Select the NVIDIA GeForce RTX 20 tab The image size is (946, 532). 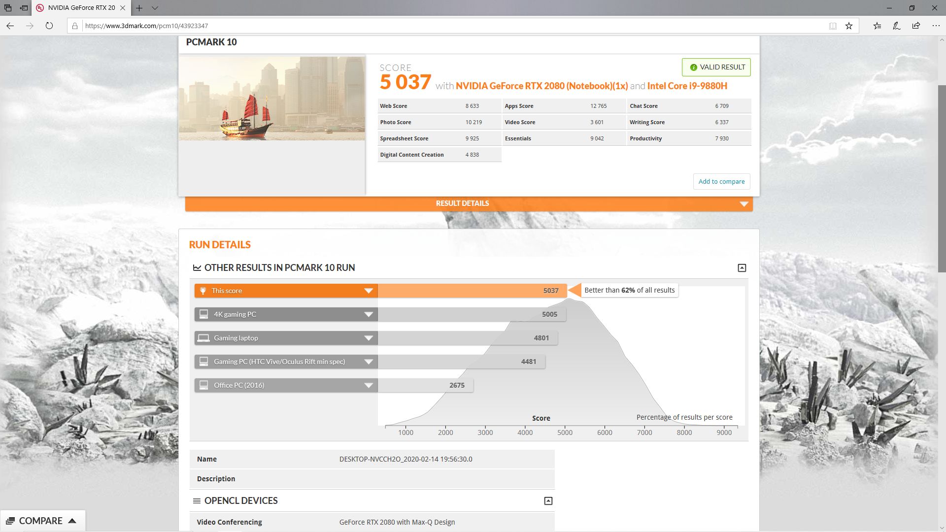click(81, 8)
